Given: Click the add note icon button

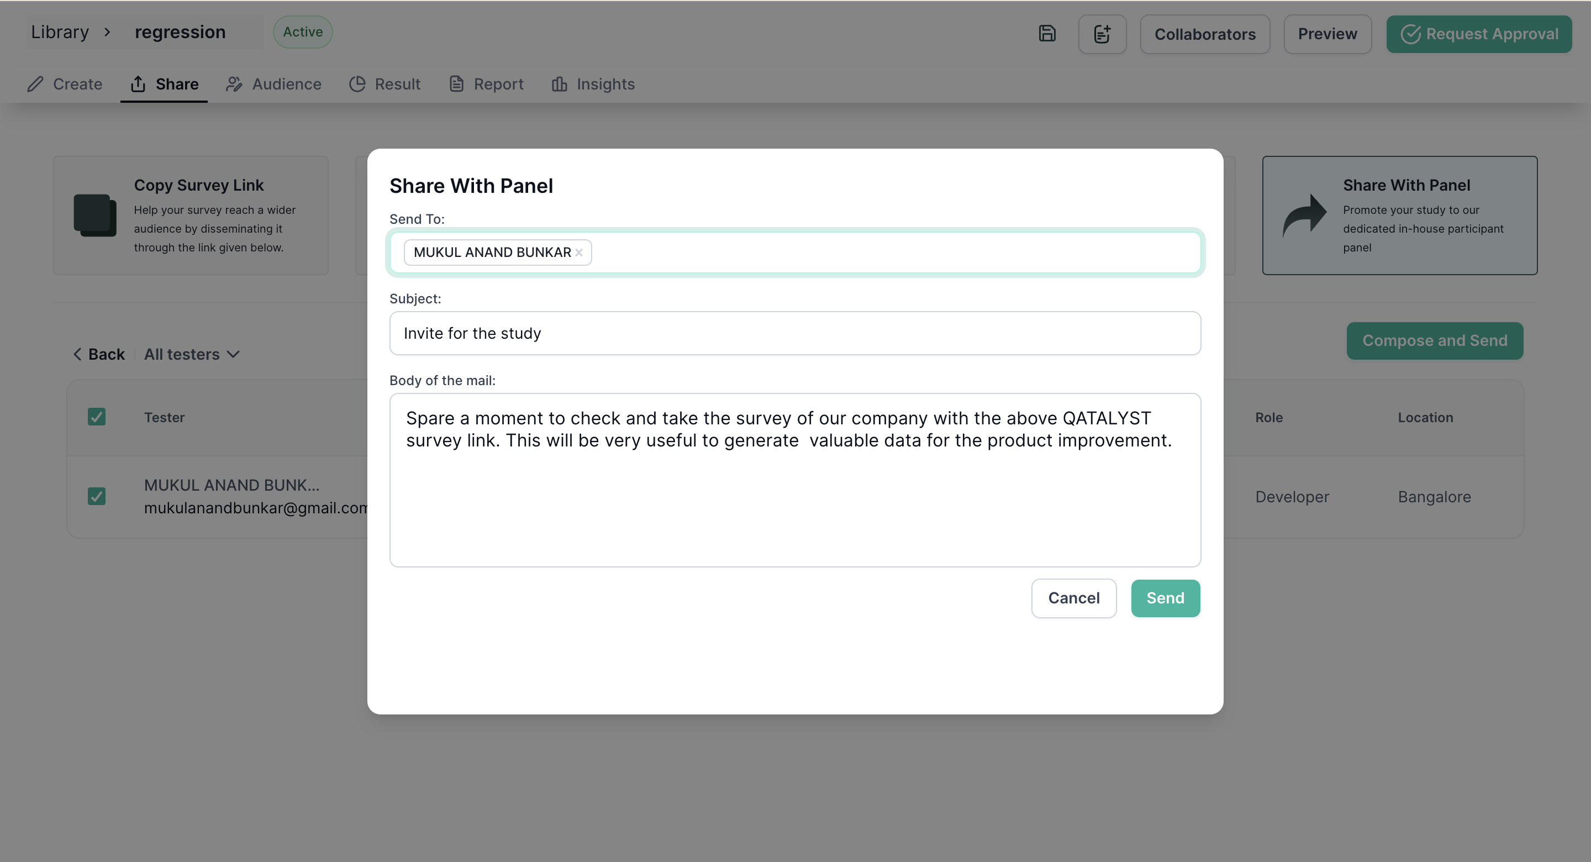Looking at the screenshot, I should pyautogui.click(x=1102, y=34).
